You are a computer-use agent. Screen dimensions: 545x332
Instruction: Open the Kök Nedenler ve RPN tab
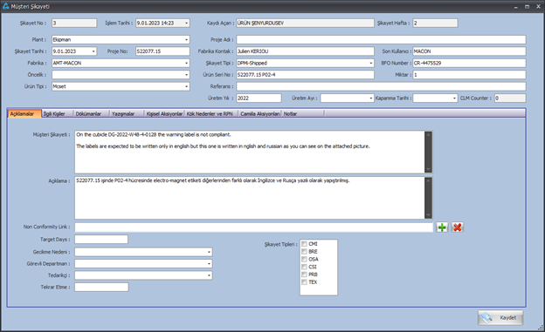[x=210, y=114]
